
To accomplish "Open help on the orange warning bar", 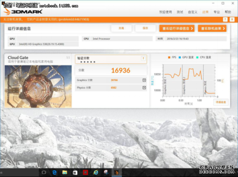I will [225, 20].
